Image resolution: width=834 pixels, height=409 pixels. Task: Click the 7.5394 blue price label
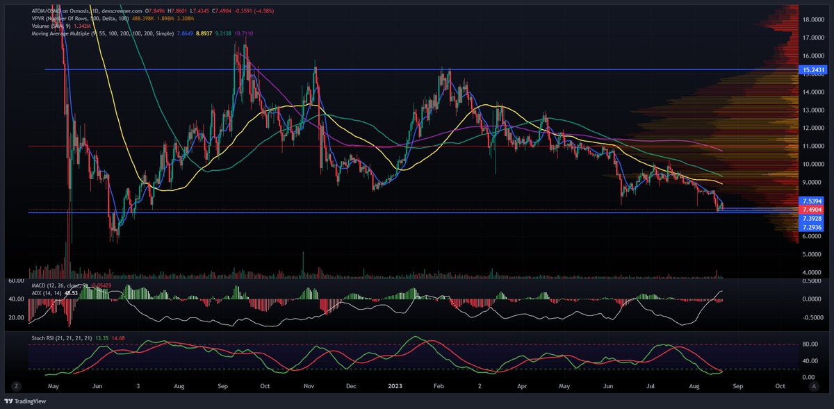click(x=812, y=201)
